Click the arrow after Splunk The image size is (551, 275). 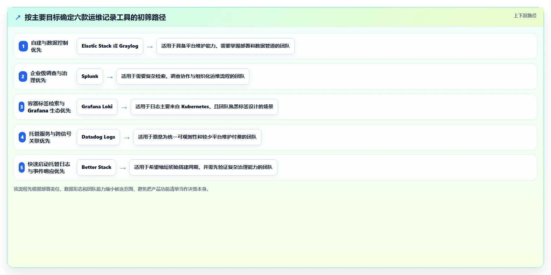(110, 77)
